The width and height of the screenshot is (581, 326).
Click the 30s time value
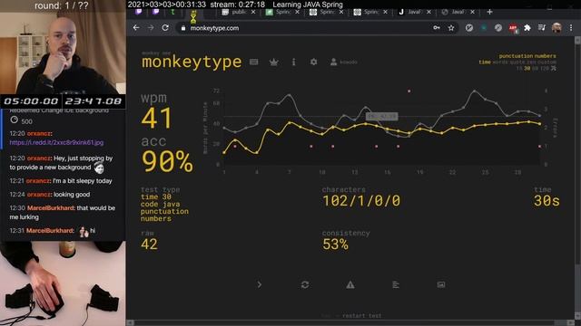click(x=547, y=201)
